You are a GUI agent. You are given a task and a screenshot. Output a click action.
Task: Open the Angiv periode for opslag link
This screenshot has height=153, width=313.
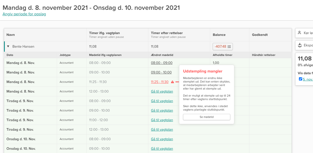click(x=24, y=14)
